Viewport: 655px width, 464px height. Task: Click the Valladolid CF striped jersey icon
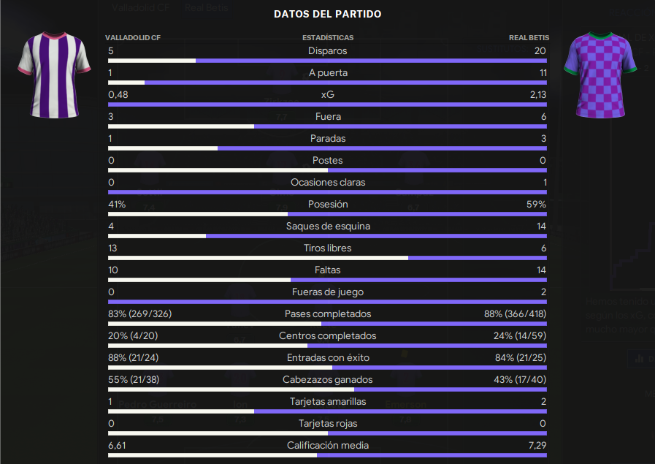tap(54, 75)
